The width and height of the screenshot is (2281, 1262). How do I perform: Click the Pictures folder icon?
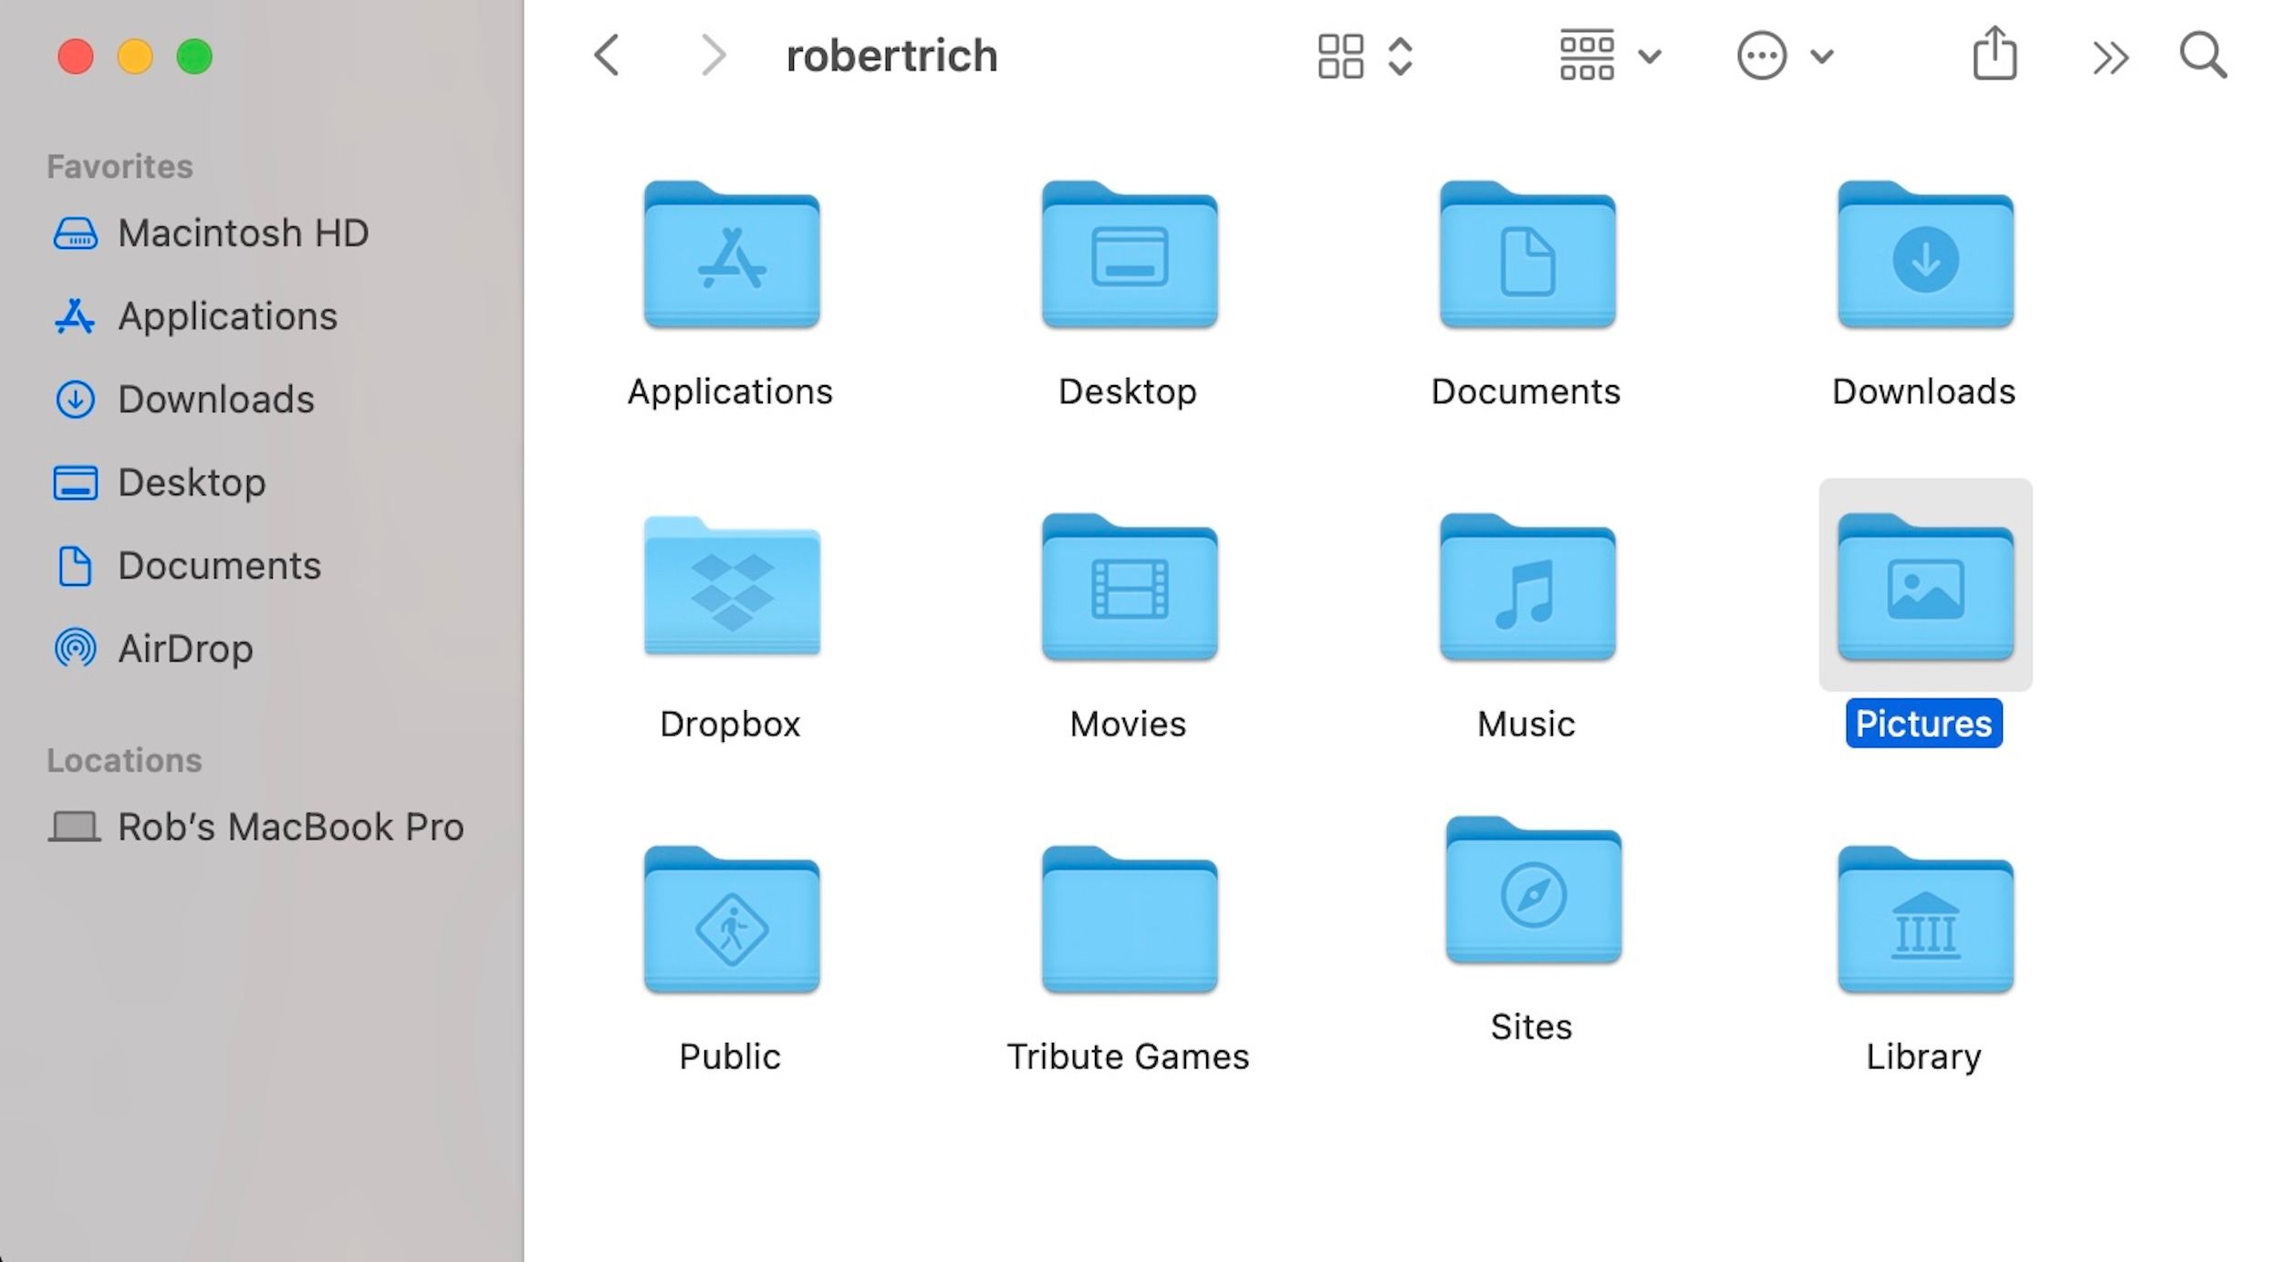[x=1925, y=587]
